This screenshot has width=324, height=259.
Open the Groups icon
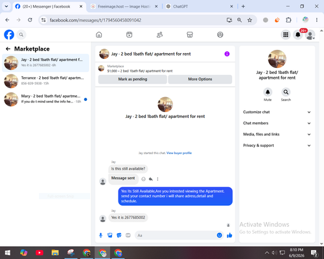tap(220, 34)
